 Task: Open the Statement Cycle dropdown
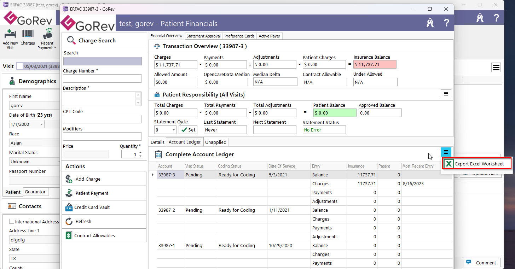pyautogui.click(x=173, y=130)
